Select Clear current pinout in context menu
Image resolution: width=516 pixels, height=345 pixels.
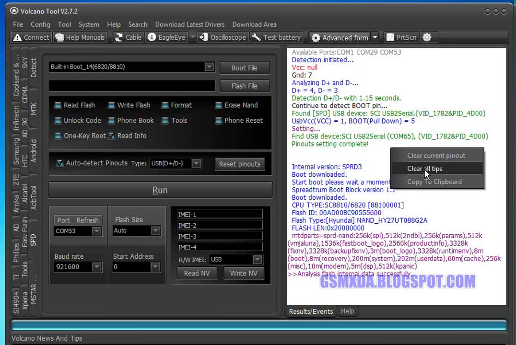tap(437, 156)
